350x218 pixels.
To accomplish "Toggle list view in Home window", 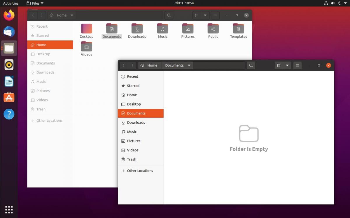I will tap(197, 15).
